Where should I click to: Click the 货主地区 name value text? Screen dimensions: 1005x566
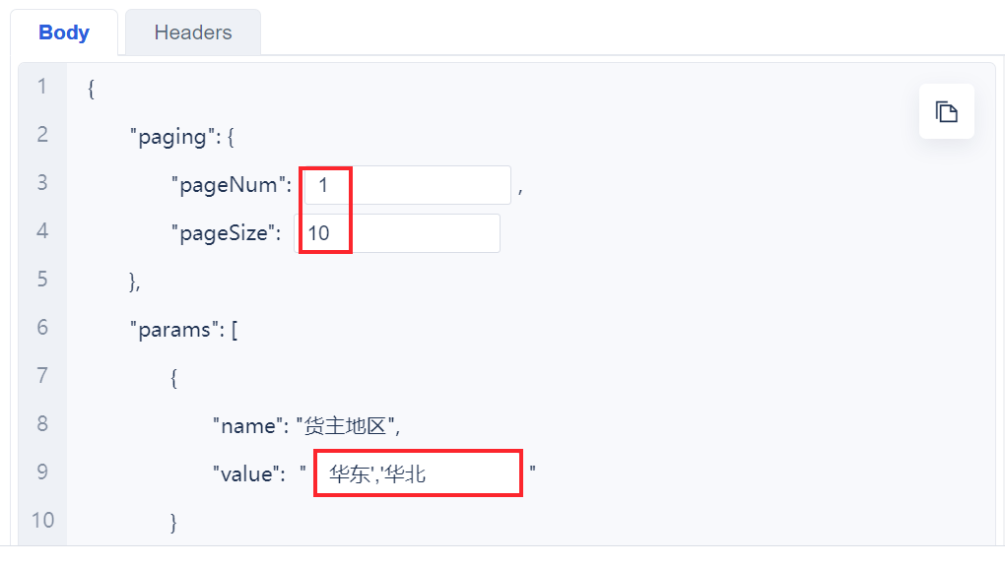tap(345, 426)
